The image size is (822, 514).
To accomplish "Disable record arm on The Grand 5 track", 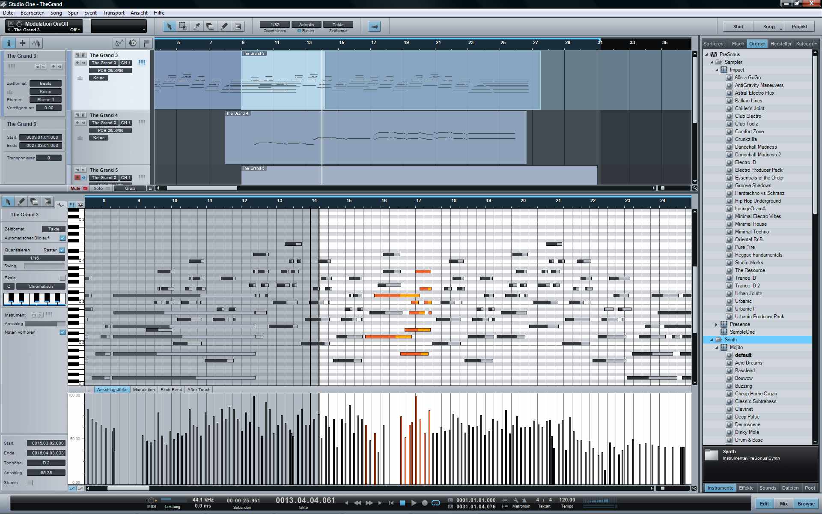I will click(77, 178).
